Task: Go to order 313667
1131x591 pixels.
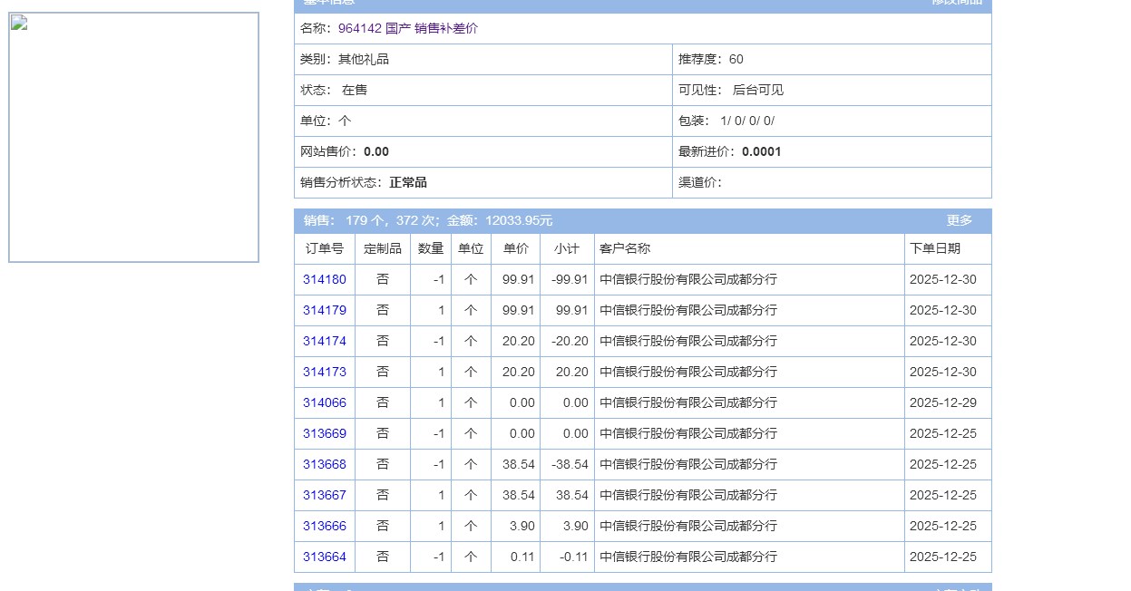Action: pyautogui.click(x=324, y=495)
